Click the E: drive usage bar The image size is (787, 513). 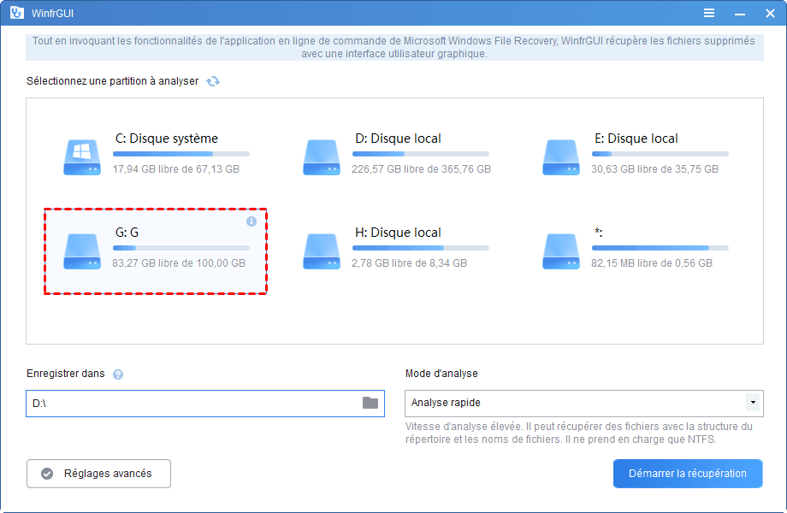coord(660,154)
